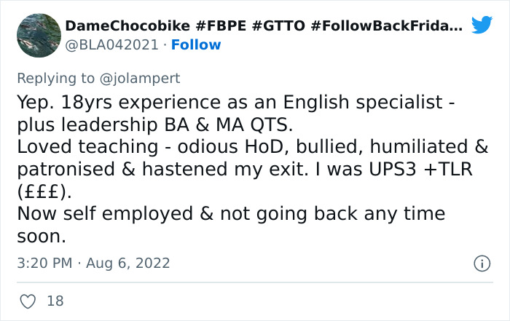Click the Twitter bird logo
This screenshot has height=321, width=510.
point(482,27)
